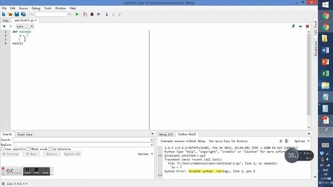Viewport: 333px width, 187px height.
Task: Click the list icon beside the Python Shell bug
Action: point(287,141)
